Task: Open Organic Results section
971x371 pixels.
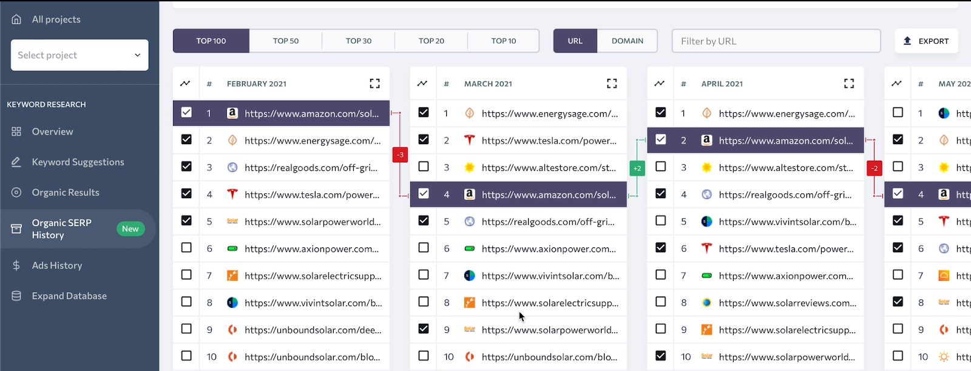Action: click(x=66, y=192)
